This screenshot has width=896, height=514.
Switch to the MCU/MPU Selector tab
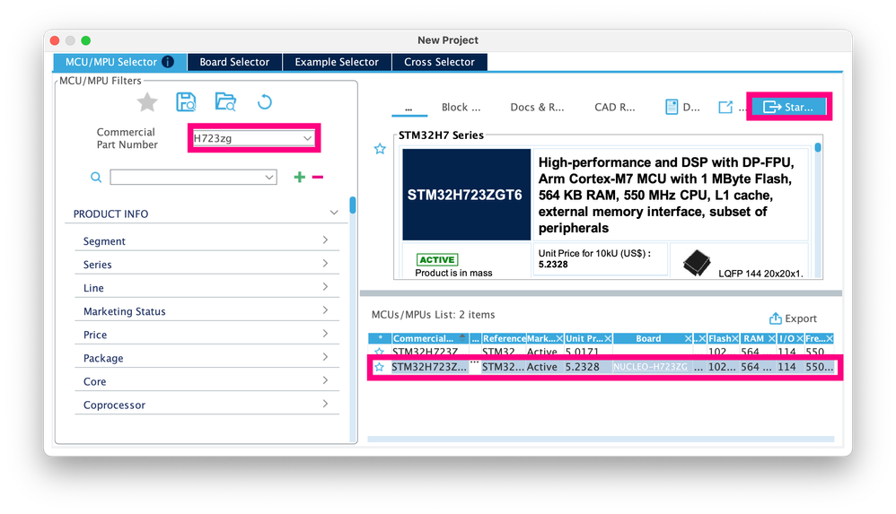tap(120, 62)
